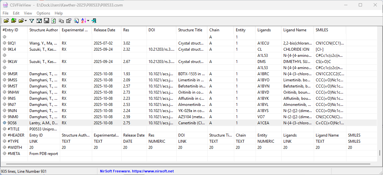Viewport: 383px width, 175px height.
Task: Click the A-Z sort icon
Action: click(83, 21)
